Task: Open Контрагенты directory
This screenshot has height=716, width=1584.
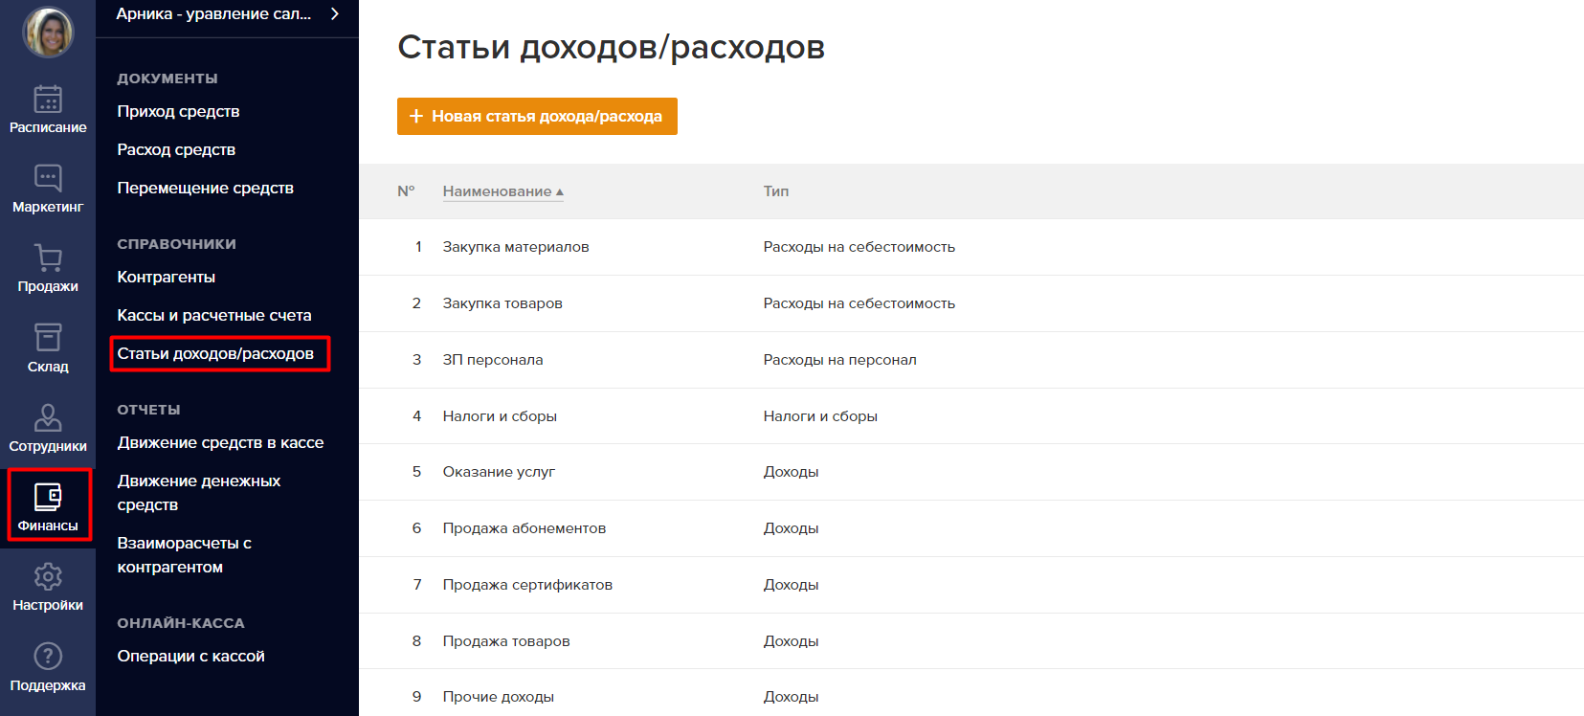Action: 166,278
